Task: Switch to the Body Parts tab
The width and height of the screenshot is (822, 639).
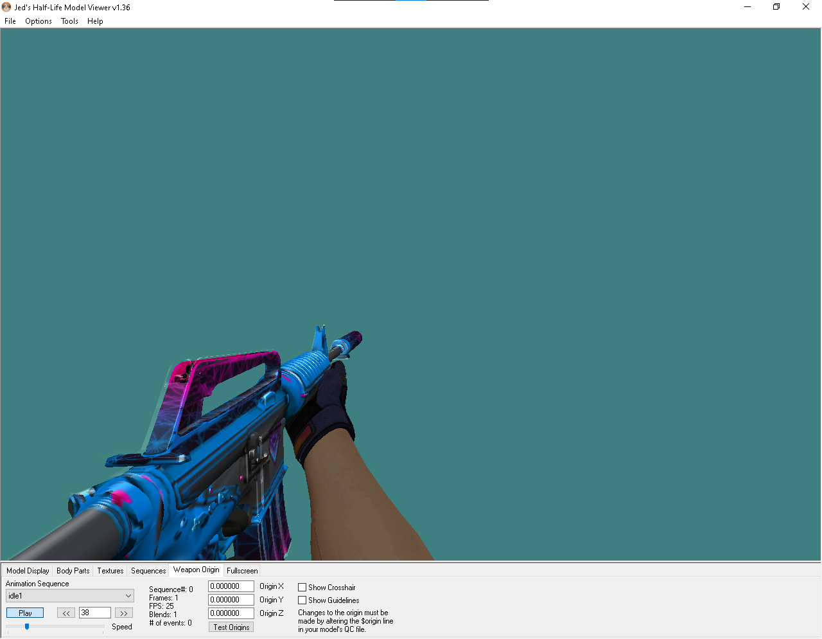Action: pos(73,571)
